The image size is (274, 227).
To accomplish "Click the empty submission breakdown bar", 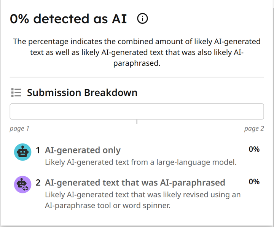I will point(137,111).
